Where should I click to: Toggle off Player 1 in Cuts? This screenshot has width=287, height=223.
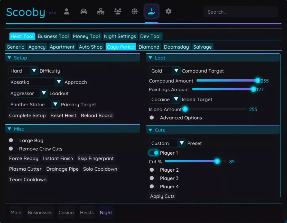pos(153,153)
